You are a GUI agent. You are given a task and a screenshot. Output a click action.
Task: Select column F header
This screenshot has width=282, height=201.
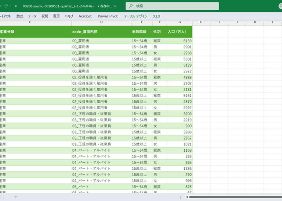coord(160,22)
